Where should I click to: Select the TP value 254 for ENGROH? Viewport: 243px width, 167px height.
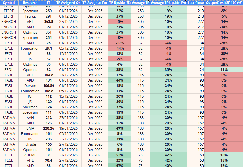coord(49,38)
